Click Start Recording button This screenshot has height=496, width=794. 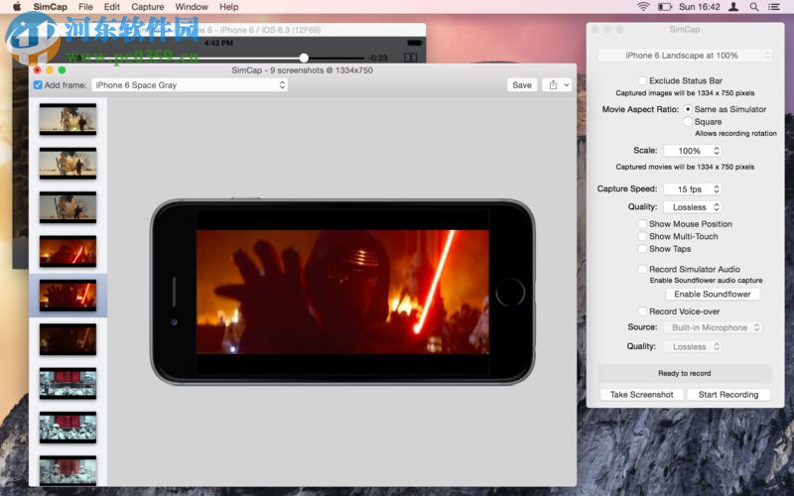point(728,394)
